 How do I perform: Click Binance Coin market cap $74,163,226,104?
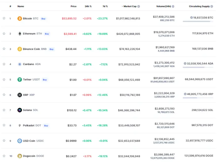[130, 49]
